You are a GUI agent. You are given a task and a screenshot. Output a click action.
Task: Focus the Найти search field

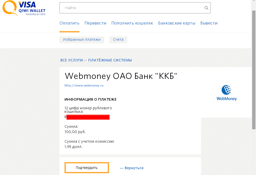[x=132, y=8]
